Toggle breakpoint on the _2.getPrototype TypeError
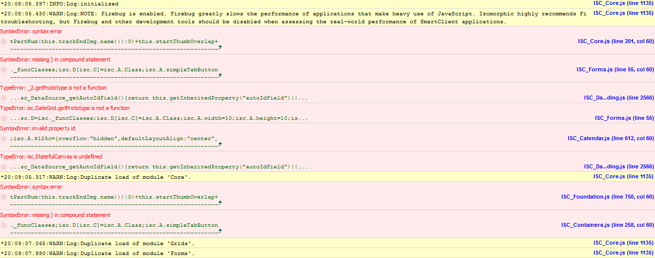Image resolution: width=655 pixels, height=258 pixels. tap(4, 98)
